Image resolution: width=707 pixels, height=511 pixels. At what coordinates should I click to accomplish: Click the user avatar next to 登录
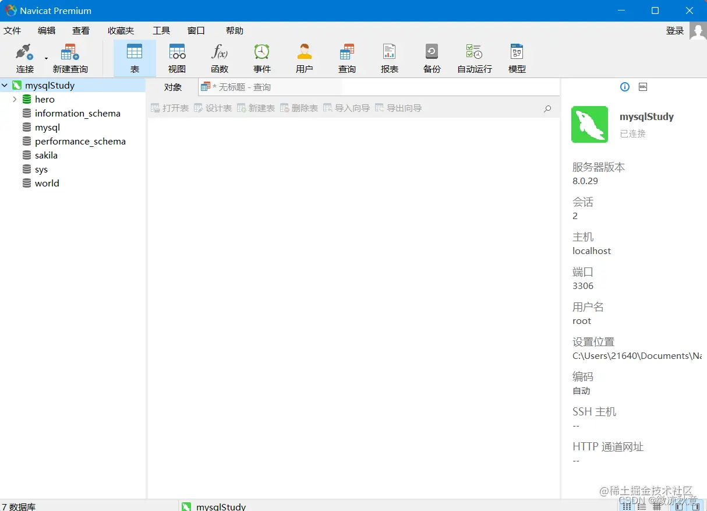click(x=698, y=31)
